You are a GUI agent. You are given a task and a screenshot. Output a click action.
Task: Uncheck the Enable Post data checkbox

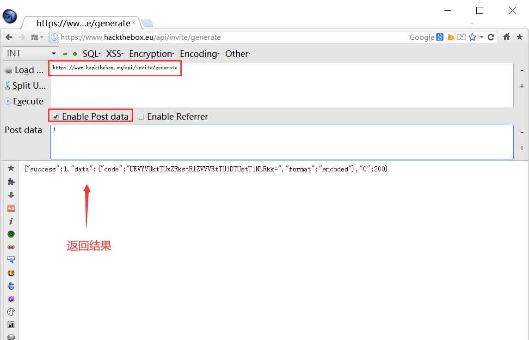(x=55, y=116)
